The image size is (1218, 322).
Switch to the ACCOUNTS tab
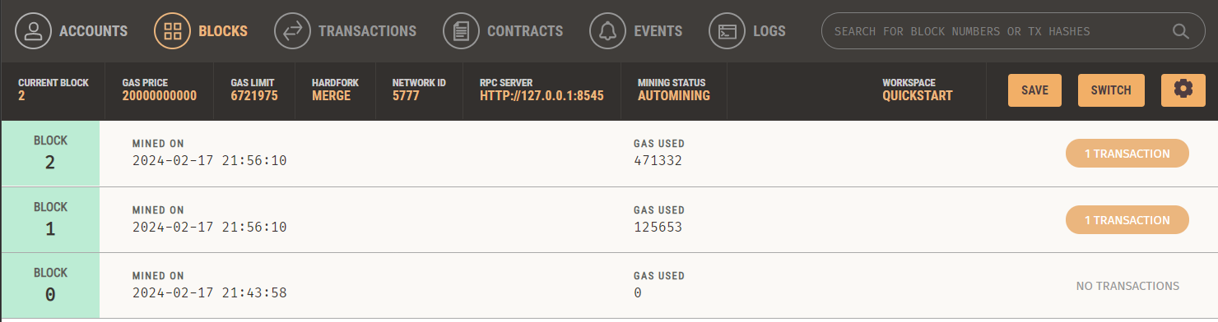(x=93, y=31)
